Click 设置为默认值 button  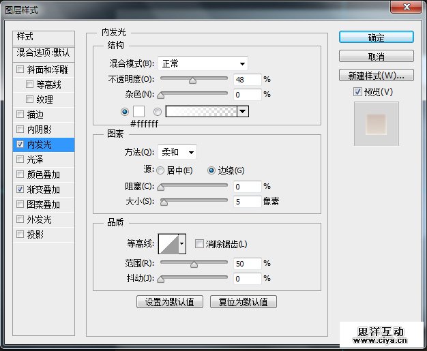[170, 302]
